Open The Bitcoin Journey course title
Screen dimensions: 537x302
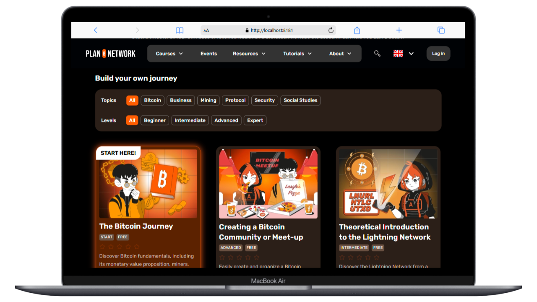click(x=136, y=226)
